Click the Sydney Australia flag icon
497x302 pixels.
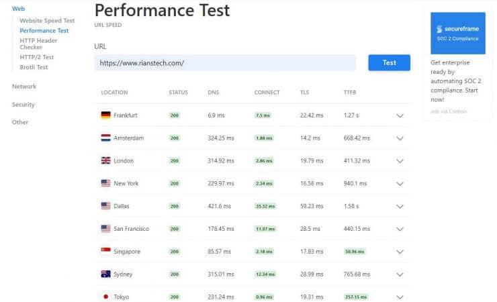pos(105,274)
